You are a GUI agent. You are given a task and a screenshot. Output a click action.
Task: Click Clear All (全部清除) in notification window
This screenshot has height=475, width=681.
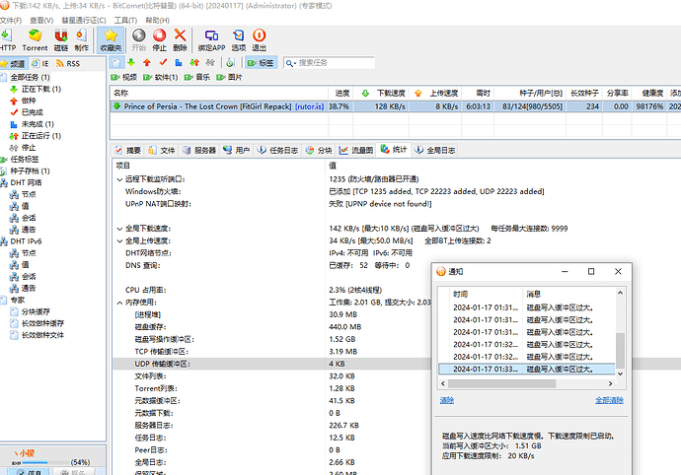(609, 400)
